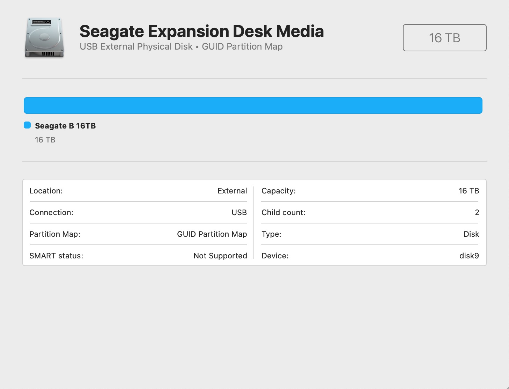Click the blue Seagate B 16TB legend square
The width and height of the screenshot is (509, 389).
(x=27, y=125)
